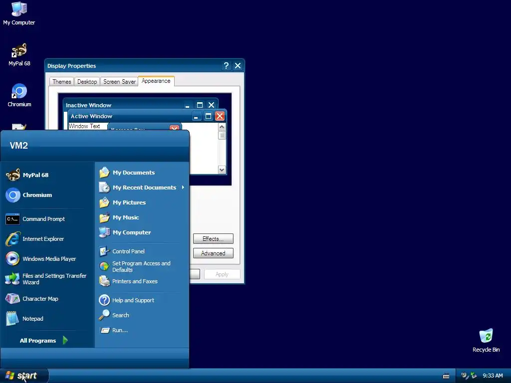Expand All Programs menu
The image size is (511, 383).
(x=44, y=340)
